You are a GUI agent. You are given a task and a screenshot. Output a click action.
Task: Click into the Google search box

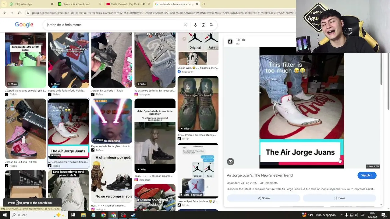pyautogui.click(x=113, y=25)
